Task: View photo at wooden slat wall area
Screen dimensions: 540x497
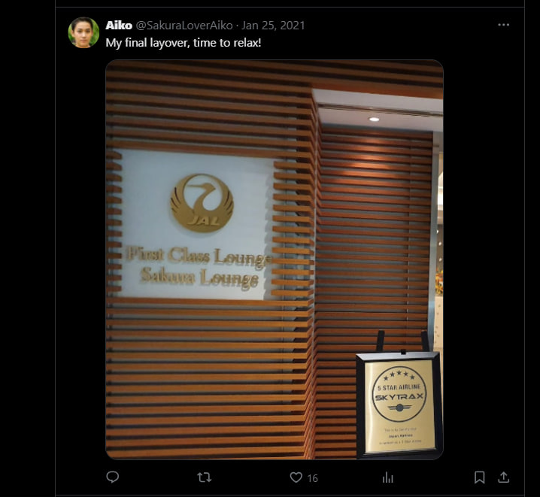Action: pyautogui.click(x=208, y=379)
